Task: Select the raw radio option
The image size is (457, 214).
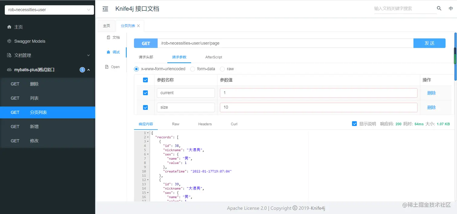Action: (x=222, y=69)
